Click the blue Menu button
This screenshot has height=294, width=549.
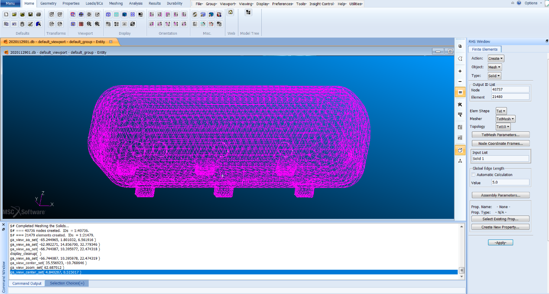(x=10, y=3)
